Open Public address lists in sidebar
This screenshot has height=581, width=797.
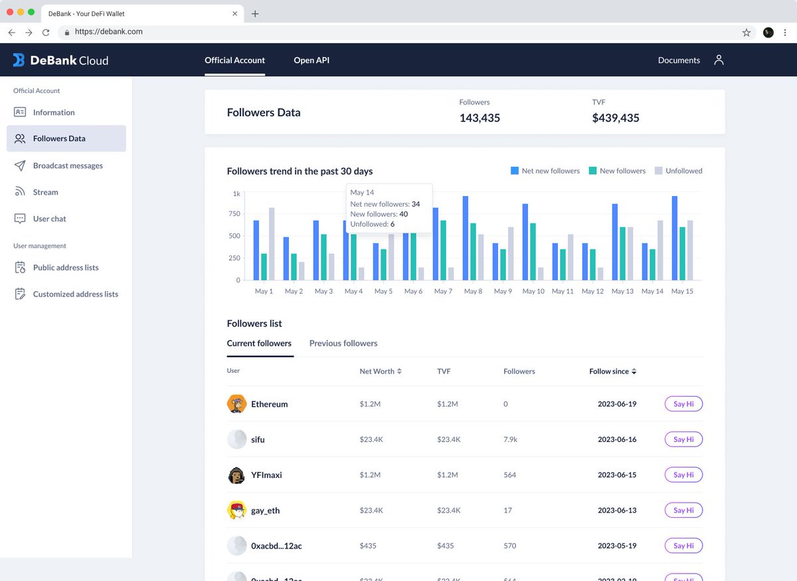(66, 267)
